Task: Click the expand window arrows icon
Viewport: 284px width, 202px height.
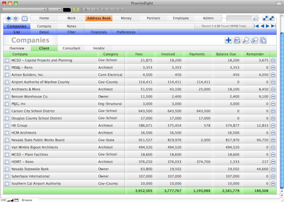Action: tap(272, 18)
